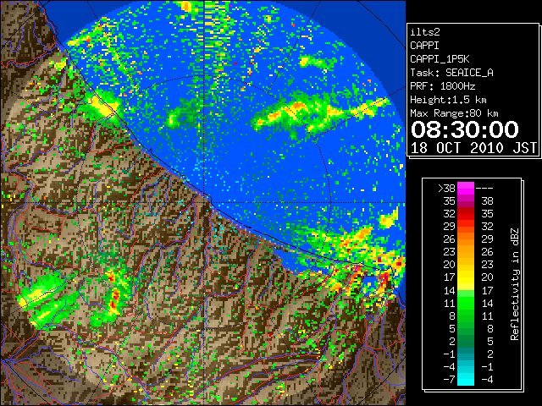Click the 'Height:1.5 km' text
Image resolution: width=542 pixels, height=406 pixels.
[x=448, y=100]
